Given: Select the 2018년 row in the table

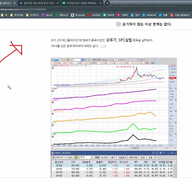Looking at the screenshot, I should (x=112, y=169).
